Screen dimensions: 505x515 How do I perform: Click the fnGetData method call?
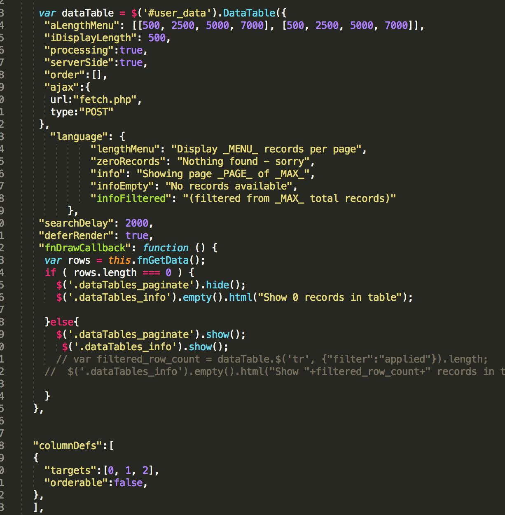163,260
